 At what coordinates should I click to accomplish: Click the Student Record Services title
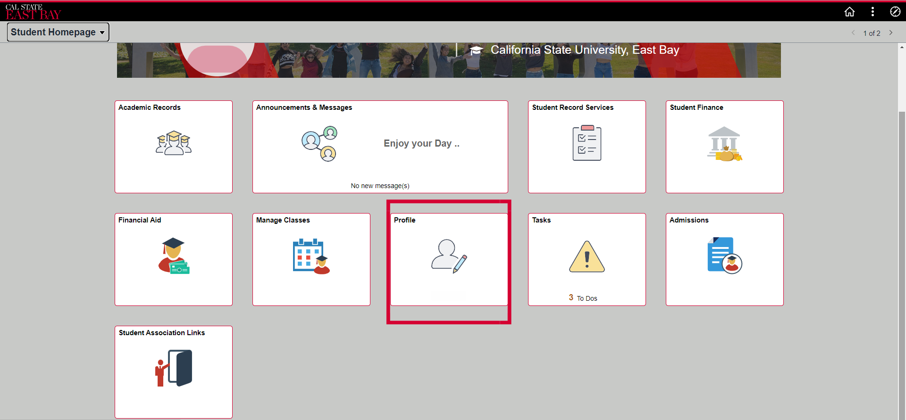point(572,107)
